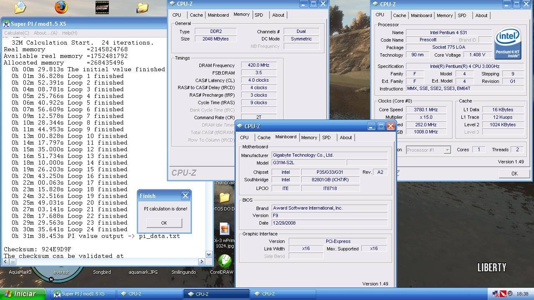Open About tab in right CPU-Z window

click(481, 15)
